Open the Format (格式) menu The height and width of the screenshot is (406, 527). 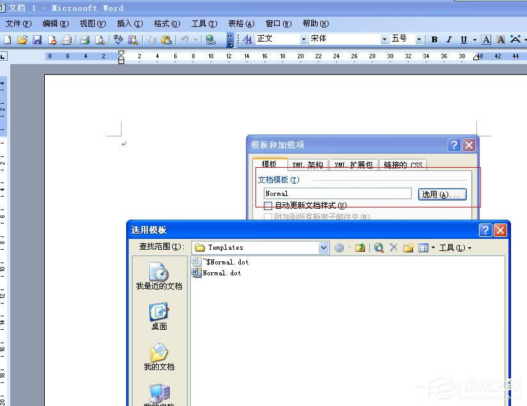pyautogui.click(x=166, y=24)
